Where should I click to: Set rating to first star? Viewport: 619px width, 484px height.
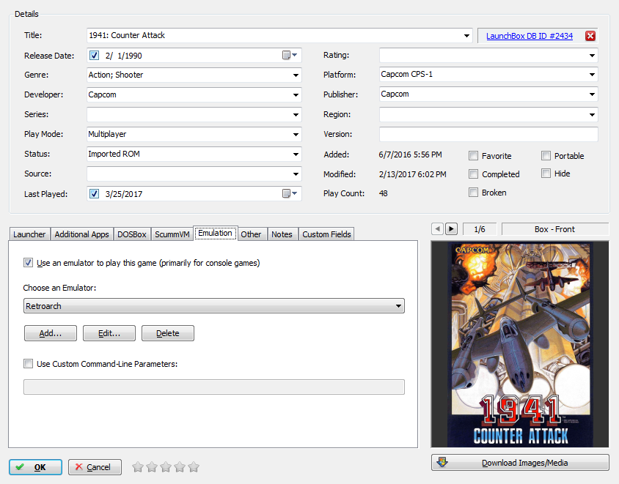tap(138, 467)
